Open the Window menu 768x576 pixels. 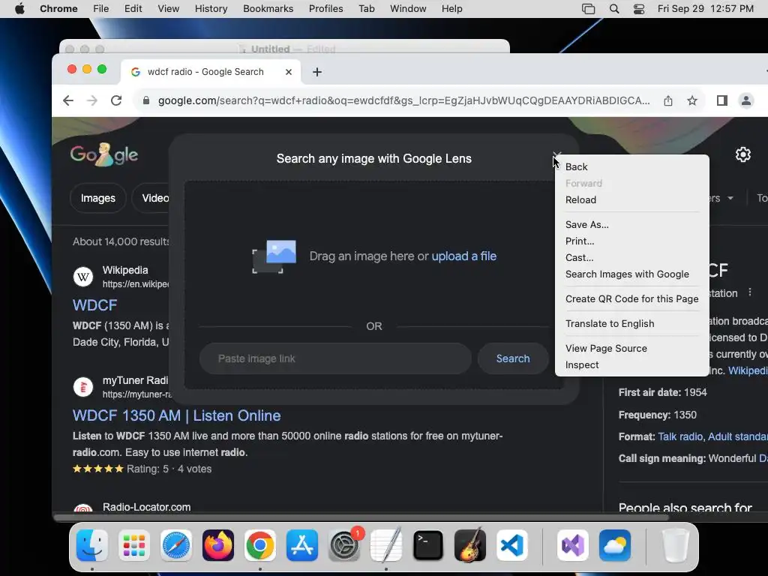408,9
